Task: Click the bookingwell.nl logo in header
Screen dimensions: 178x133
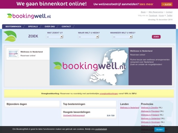Action: (29, 16)
